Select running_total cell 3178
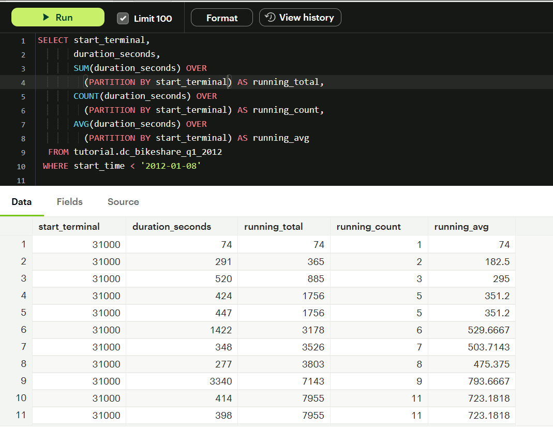This screenshot has width=553, height=427. [x=284, y=330]
